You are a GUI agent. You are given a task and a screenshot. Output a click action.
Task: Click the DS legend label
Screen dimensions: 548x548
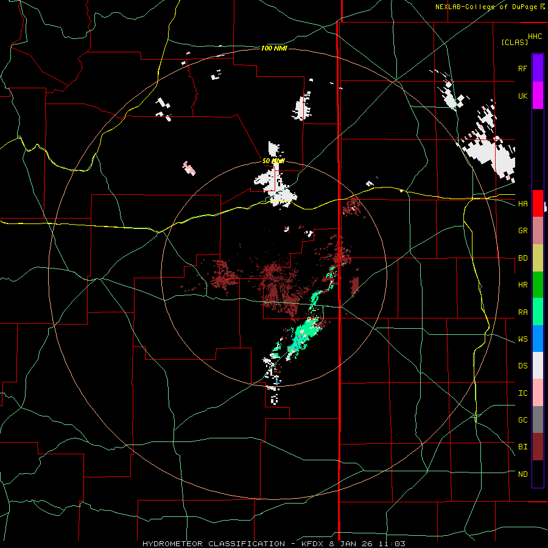(522, 366)
